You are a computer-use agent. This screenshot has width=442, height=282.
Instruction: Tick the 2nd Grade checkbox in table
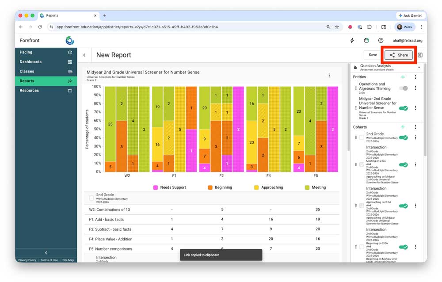91,198
